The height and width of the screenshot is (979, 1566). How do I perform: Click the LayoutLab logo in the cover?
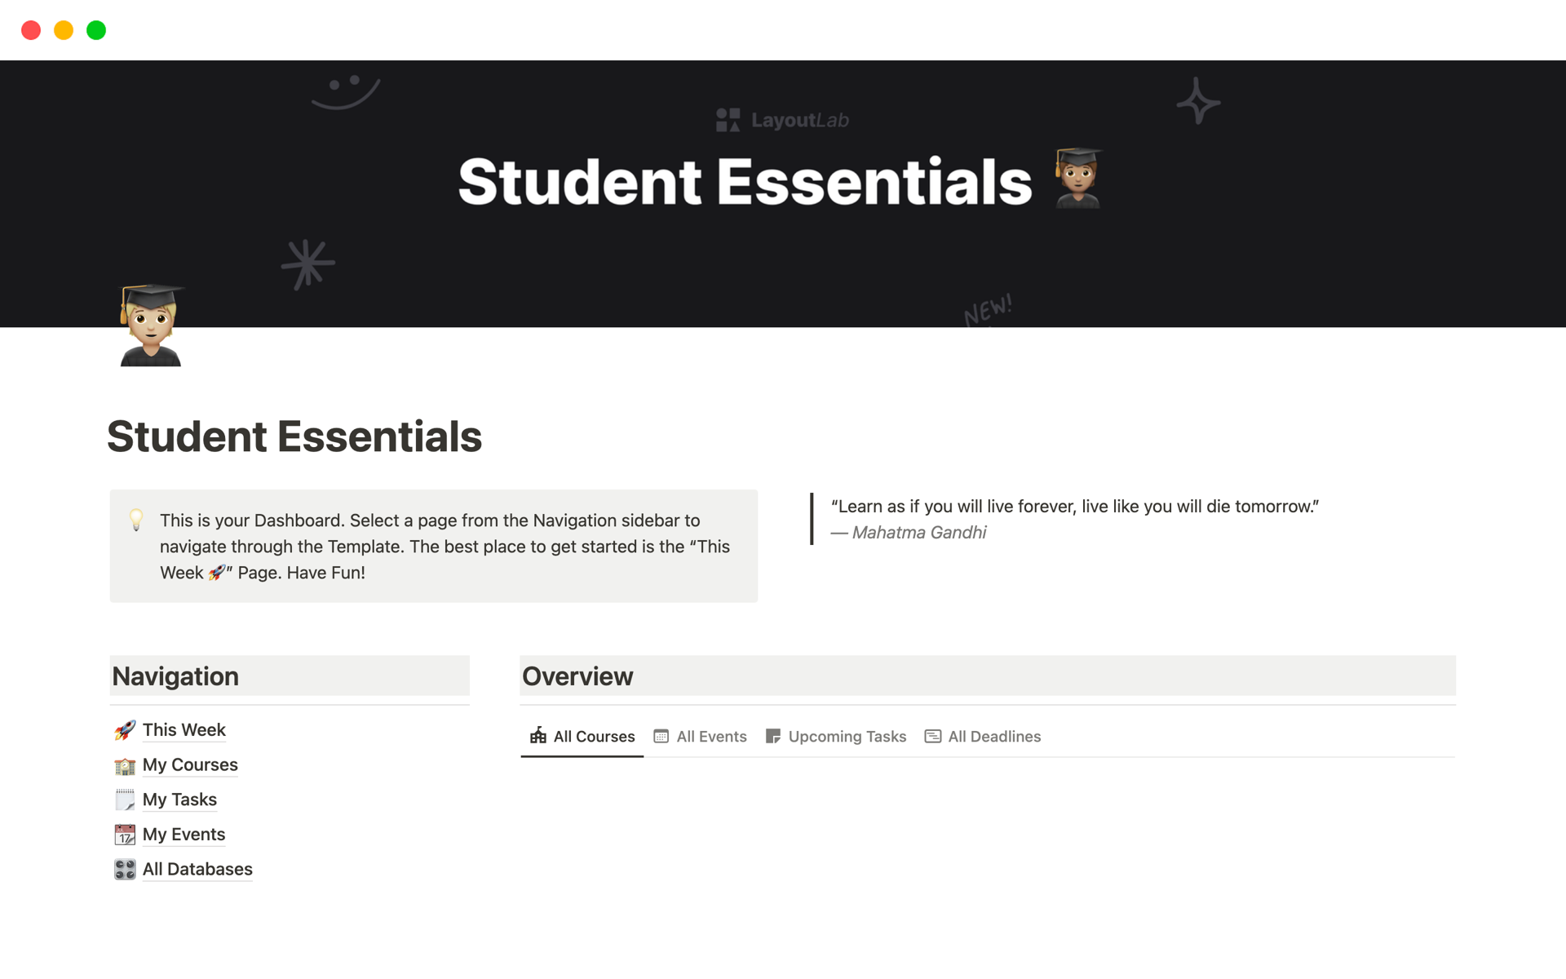(x=782, y=120)
